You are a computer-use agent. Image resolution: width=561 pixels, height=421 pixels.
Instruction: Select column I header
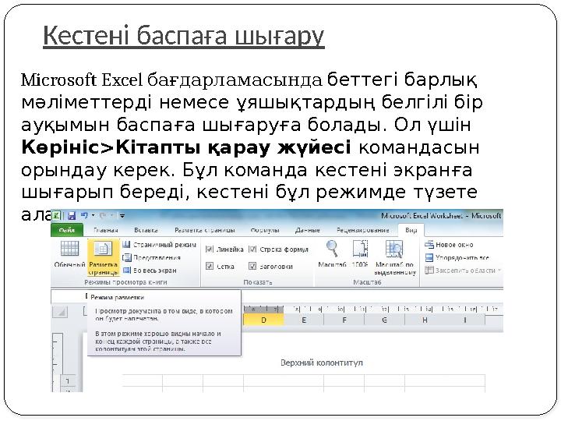coord(465,320)
